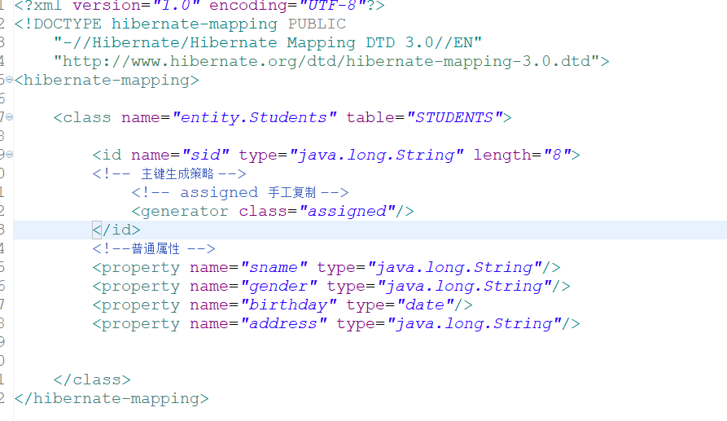This screenshot has height=421, width=727.
Task: Collapse the class element fold marker
Action: point(9,116)
